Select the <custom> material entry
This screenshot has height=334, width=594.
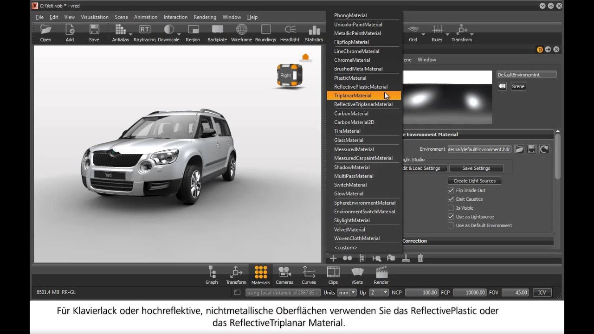pyautogui.click(x=364, y=248)
